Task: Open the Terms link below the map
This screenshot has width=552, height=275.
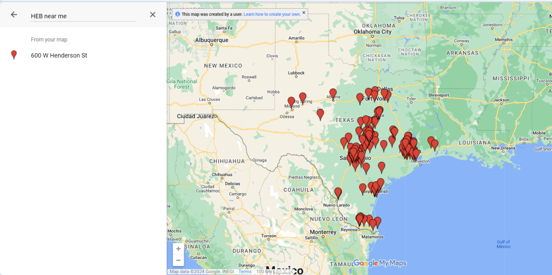Action: tap(245, 272)
